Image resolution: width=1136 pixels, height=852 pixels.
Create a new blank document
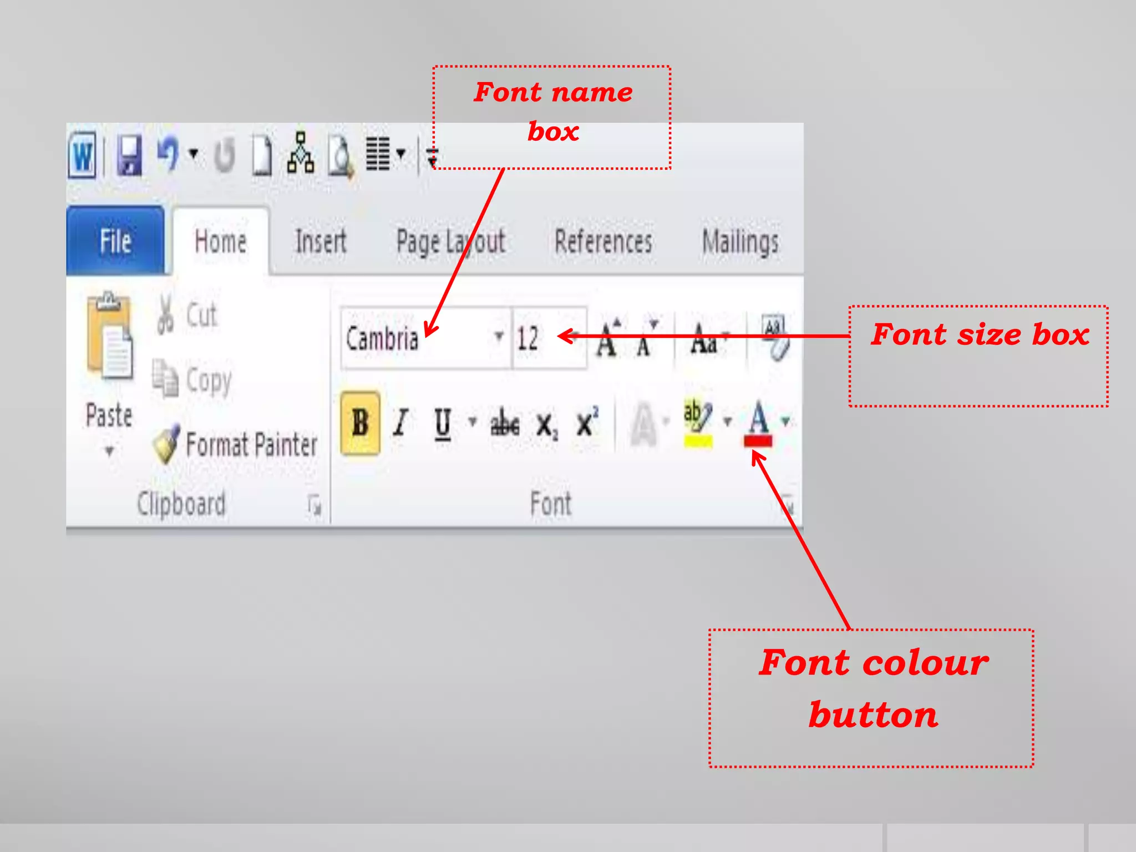tap(262, 155)
